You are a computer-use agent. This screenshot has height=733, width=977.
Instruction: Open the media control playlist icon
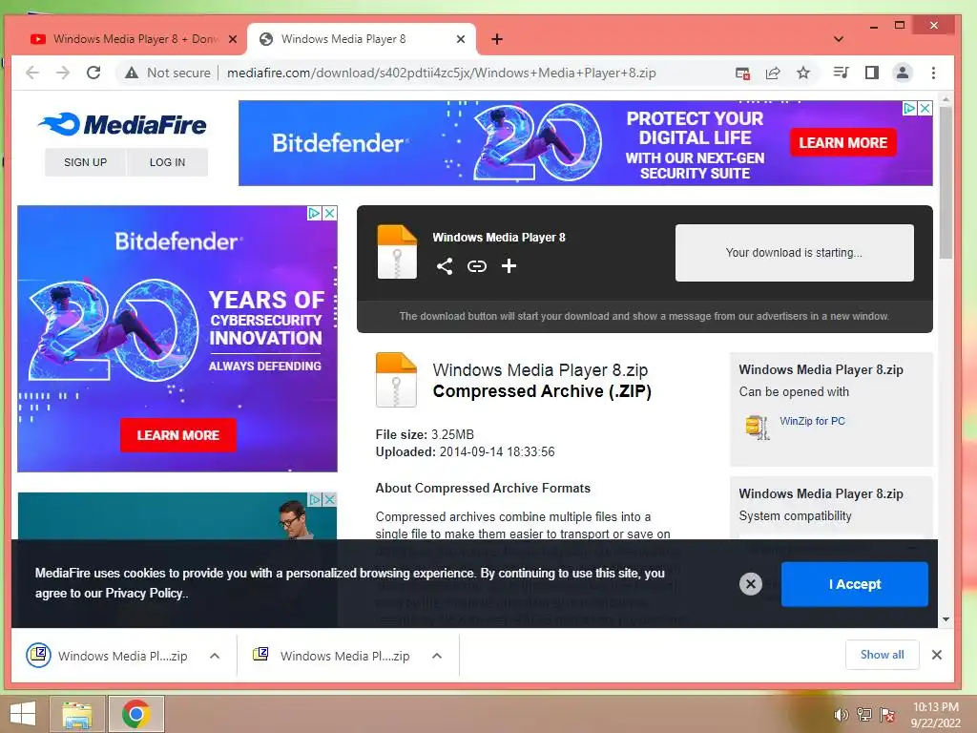pos(841,73)
